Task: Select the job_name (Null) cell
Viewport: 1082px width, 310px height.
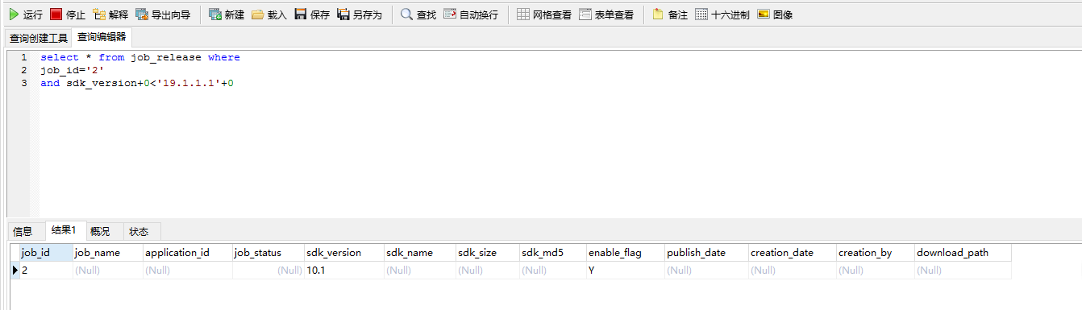Action: 107,271
